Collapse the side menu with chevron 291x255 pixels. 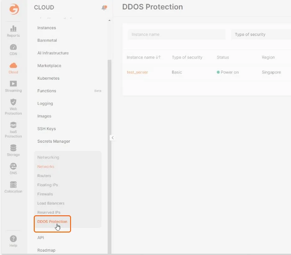pos(112,138)
